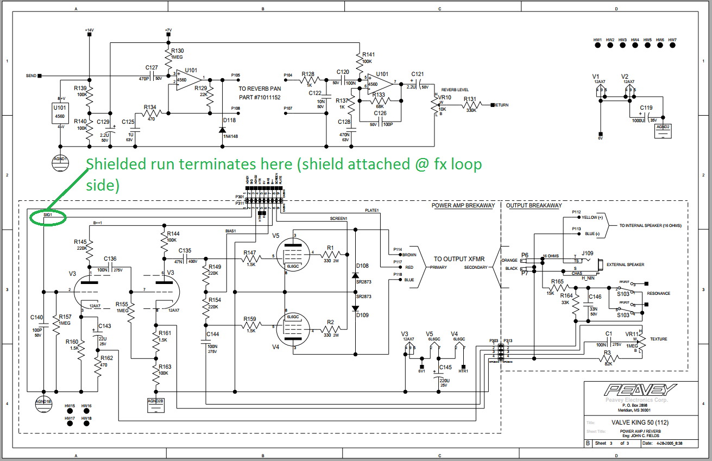Click the AGND2 ground symbol
Image resolution: width=712 pixels, height=461 pixels.
(663, 130)
